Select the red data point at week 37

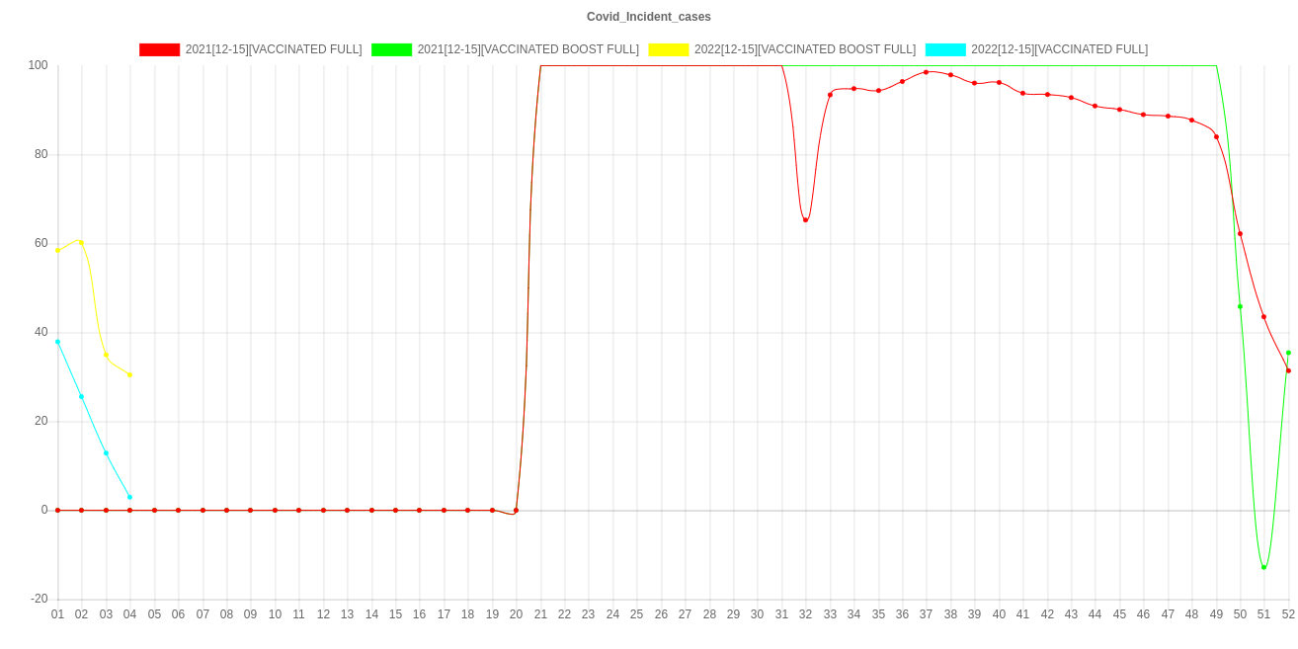(x=926, y=72)
